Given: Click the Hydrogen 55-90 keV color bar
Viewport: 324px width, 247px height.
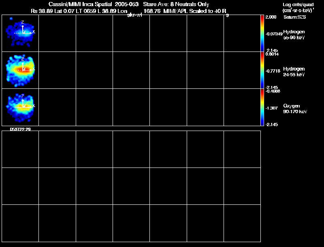Looking at the screenshot, I should [x=262, y=33].
